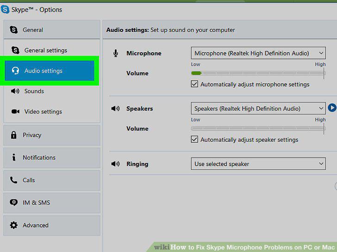Image resolution: width=337 pixels, height=252 pixels.
Task: Adjust the speakers volume slider
Action: (258, 128)
